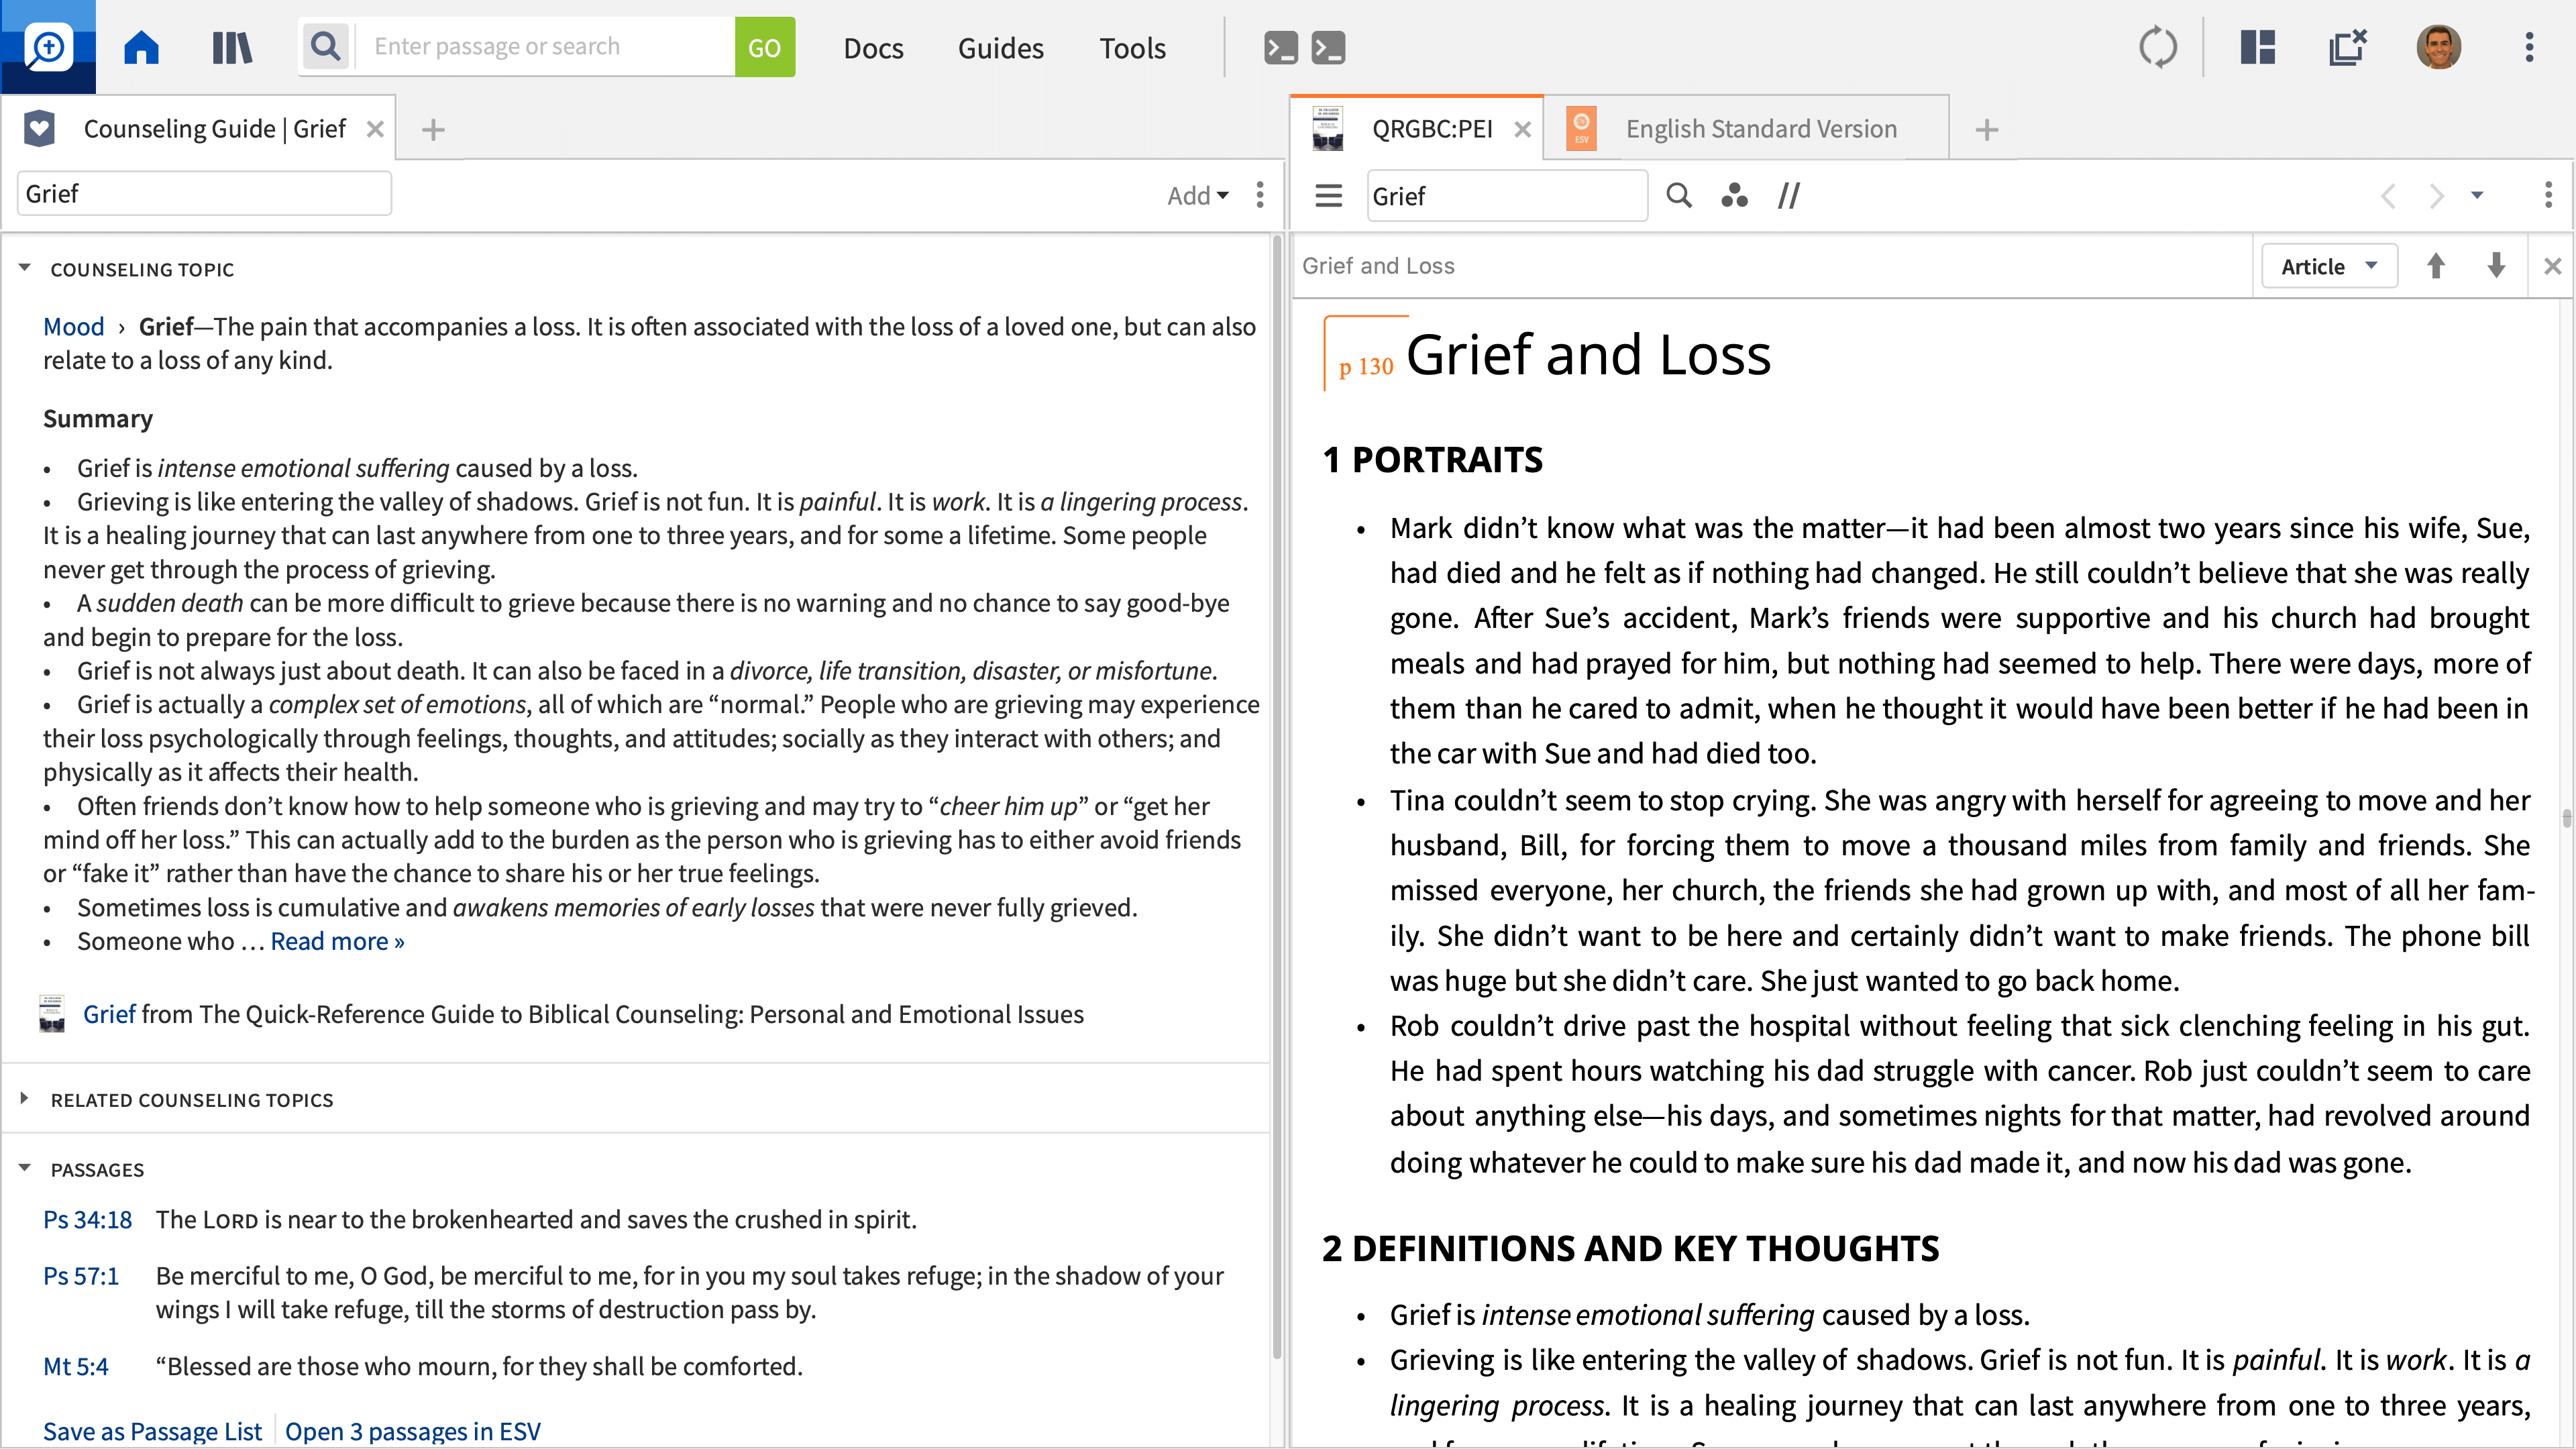
Task: Click the Grief and Loss article title
Action: [1588, 354]
